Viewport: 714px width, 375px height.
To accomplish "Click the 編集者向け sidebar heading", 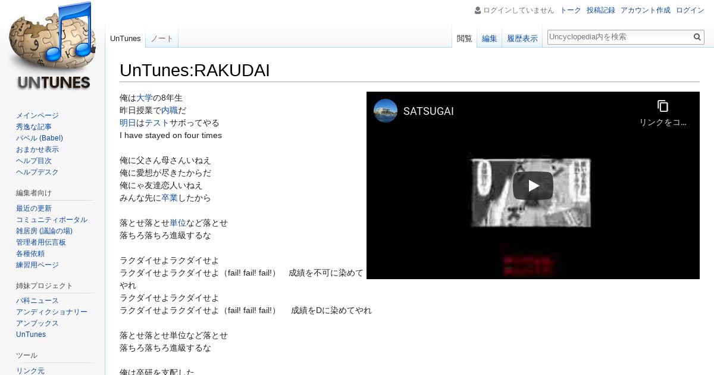I will coord(34,193).
